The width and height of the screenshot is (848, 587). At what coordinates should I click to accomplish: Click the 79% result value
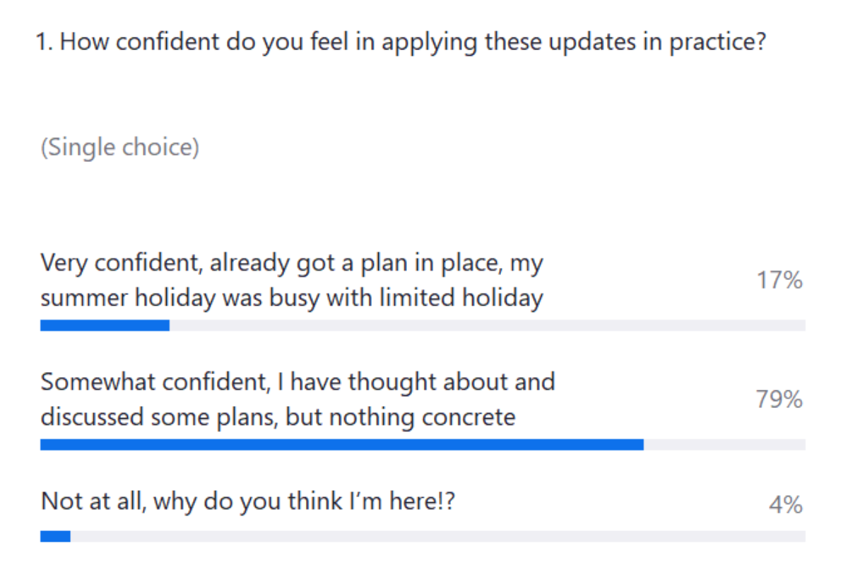(x=780, y=400)
